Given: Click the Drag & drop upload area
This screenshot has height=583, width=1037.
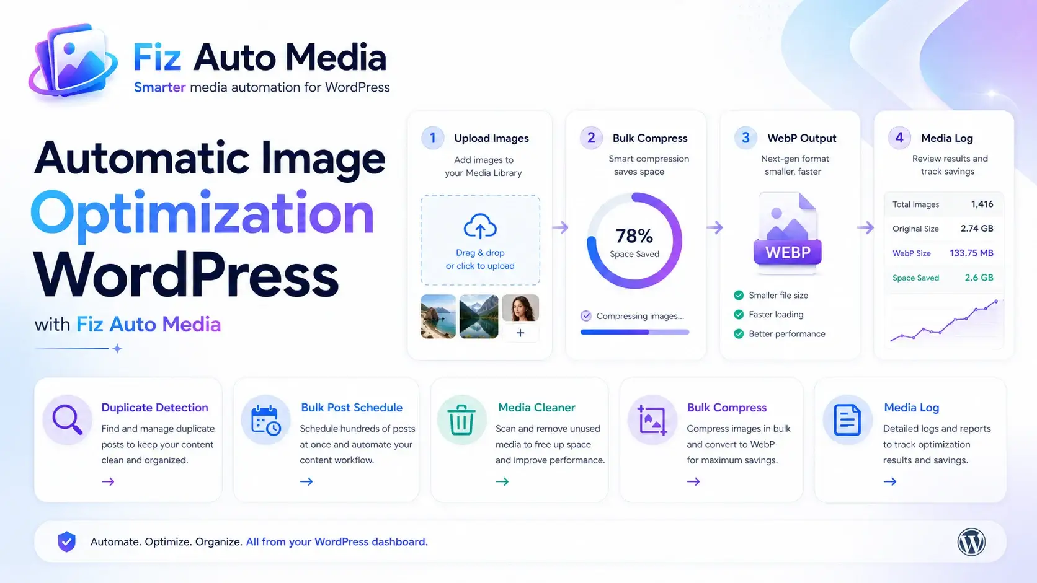Looking at the screenshot, I should 480,240.
